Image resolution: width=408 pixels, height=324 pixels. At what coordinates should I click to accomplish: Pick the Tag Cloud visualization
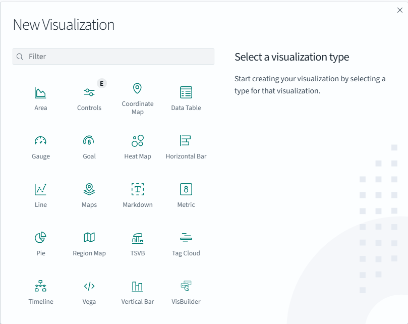(x=186, y=244)
